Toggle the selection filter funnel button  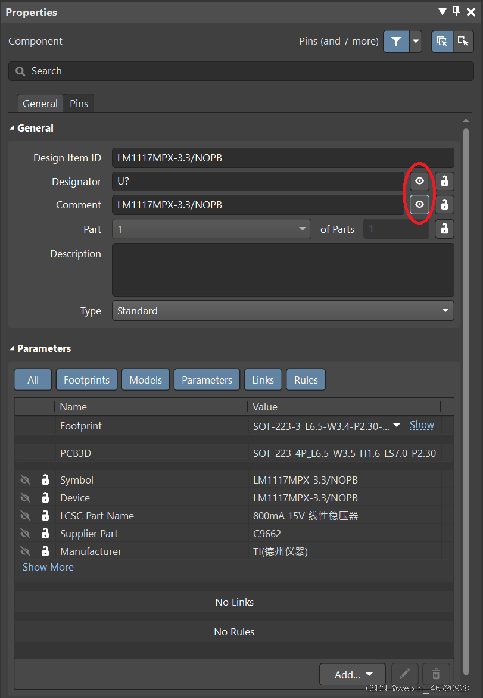[x=396, y=42]
